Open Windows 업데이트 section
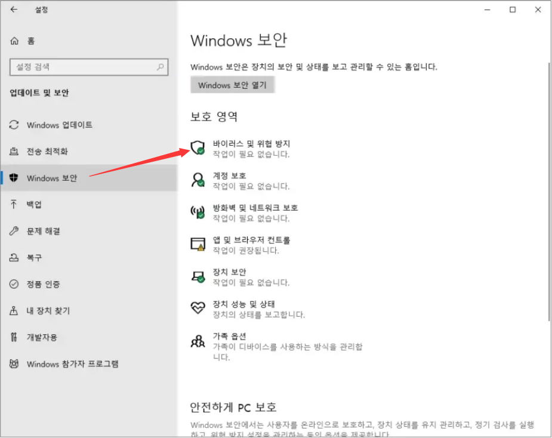Screen dimensions: 552x438 tap(89, 125)
